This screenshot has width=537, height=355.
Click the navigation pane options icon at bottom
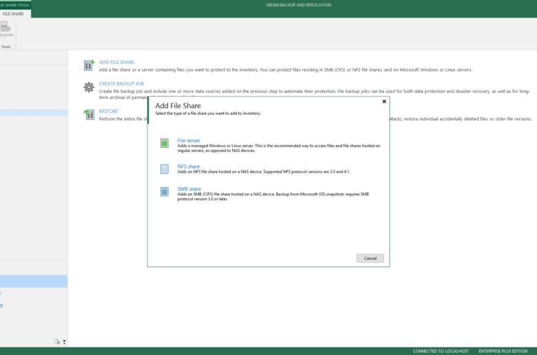pyautogui.click(x=57, y=341)
